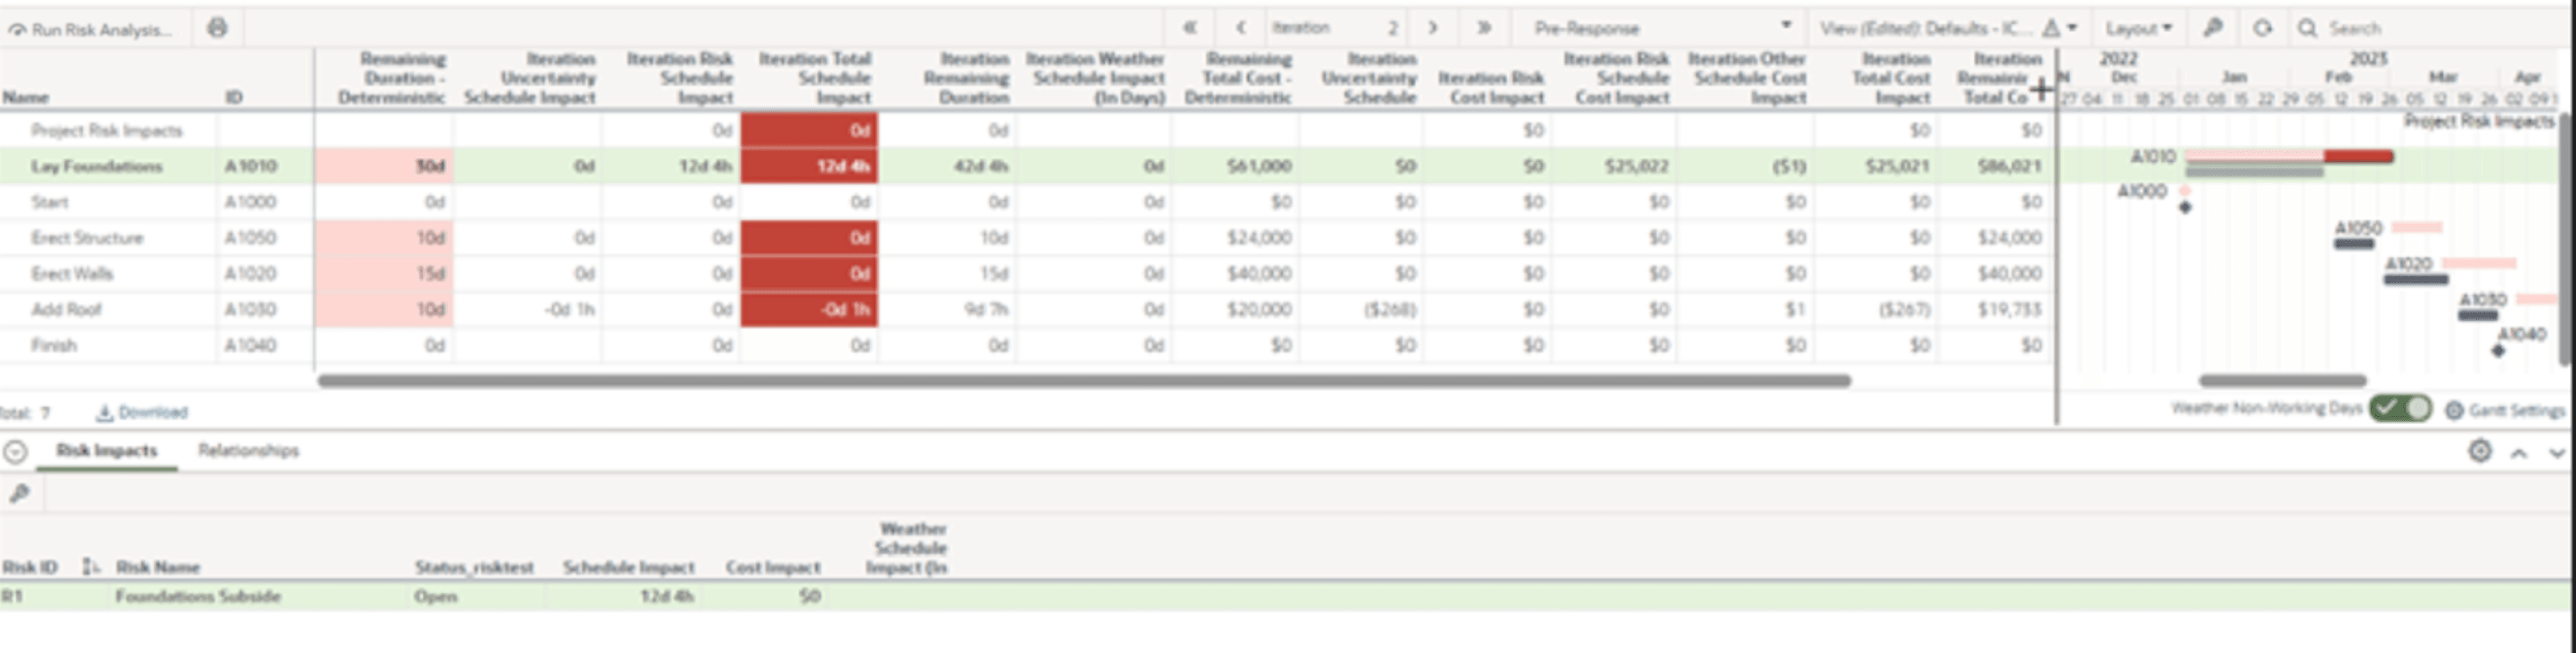The width and height of the screenshot is (2576, 653).
Task: Click the Start activity row
Action: (1027, 202)
